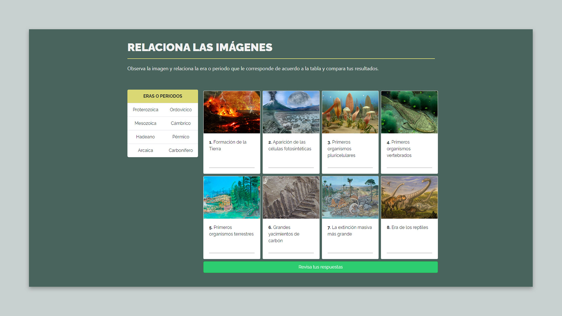This screenshot has height=316, width=562.
Task: Select the fern fossil image
Action: [x=291, y=197]
